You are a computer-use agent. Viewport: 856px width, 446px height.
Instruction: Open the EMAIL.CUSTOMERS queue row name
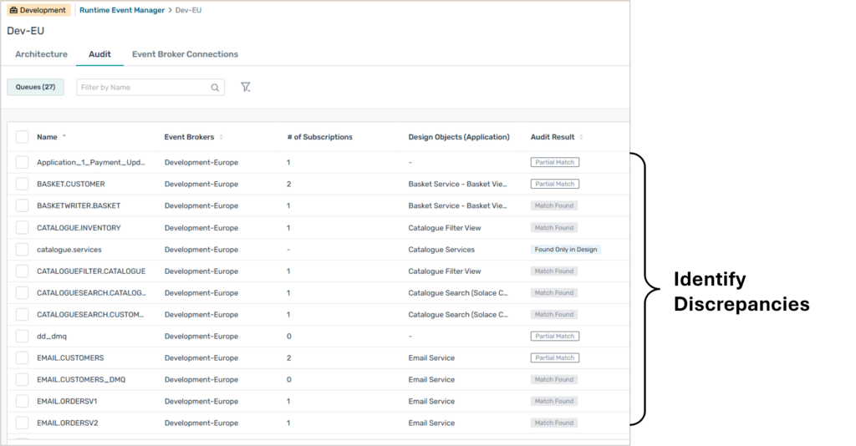(70, 357)
